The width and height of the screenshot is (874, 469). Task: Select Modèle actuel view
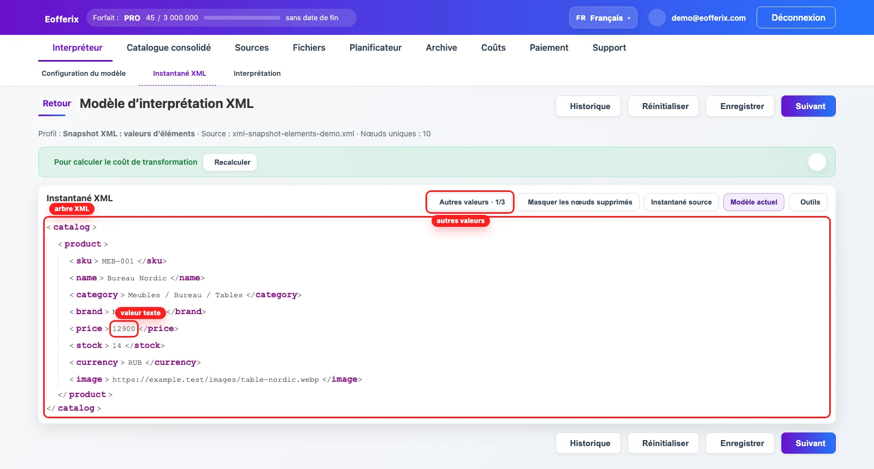click(754, 202)
